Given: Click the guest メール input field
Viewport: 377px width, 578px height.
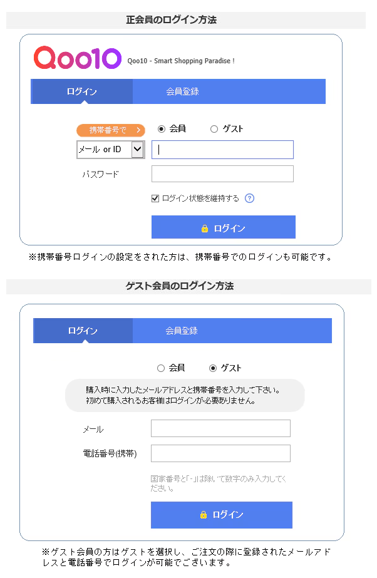Looking at the screenshot, I should [220, 428].
